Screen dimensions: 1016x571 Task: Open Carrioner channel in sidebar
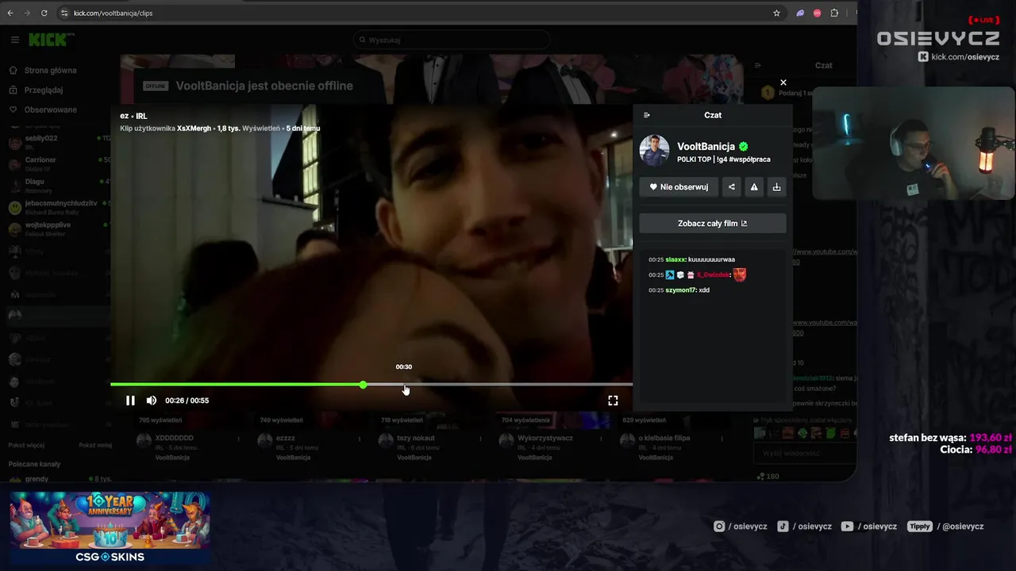tap(58, 163)
